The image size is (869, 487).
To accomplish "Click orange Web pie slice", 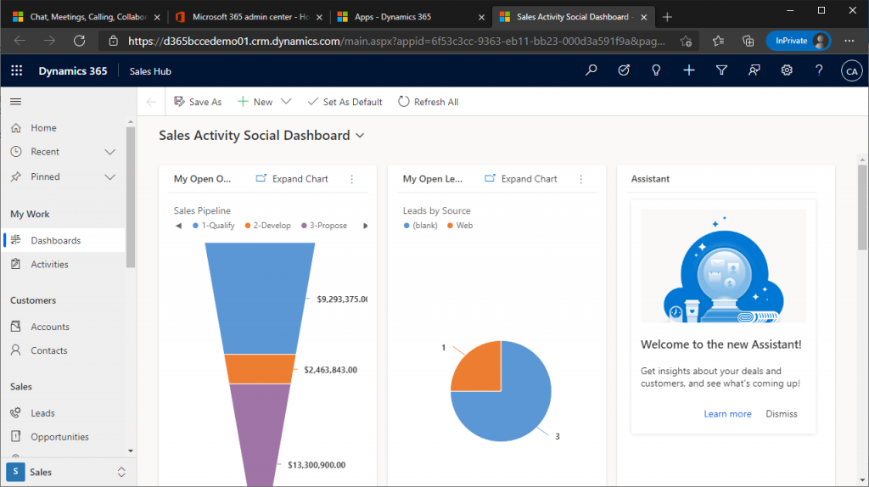I will pyautogui.click(x=482, y=372).
